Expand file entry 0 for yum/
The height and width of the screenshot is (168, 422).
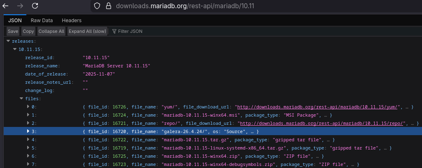click(28, 107)
